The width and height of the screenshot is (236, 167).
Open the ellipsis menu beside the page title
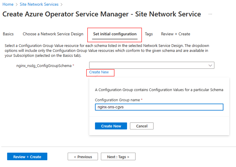point(210,14)
